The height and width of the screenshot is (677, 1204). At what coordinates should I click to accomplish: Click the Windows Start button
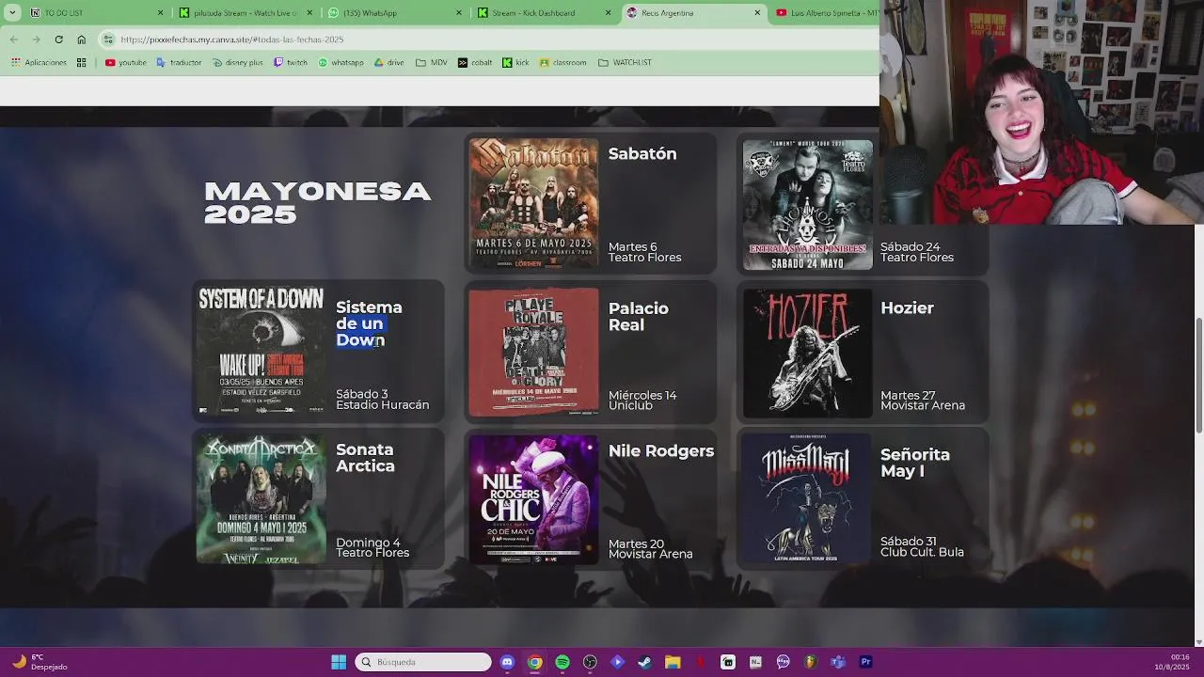(x=339, y=662)
